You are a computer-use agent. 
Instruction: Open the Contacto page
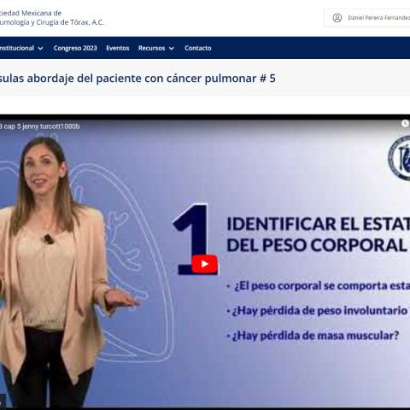click(198, 48)
